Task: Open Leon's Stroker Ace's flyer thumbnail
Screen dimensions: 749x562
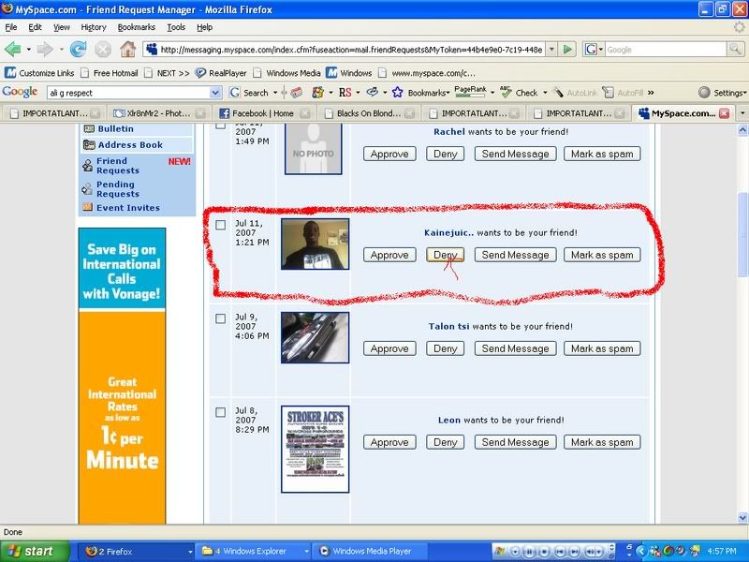Action: (315, 449)
